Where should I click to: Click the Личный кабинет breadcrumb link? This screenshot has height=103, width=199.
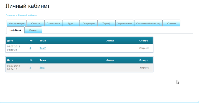(28, 15)
